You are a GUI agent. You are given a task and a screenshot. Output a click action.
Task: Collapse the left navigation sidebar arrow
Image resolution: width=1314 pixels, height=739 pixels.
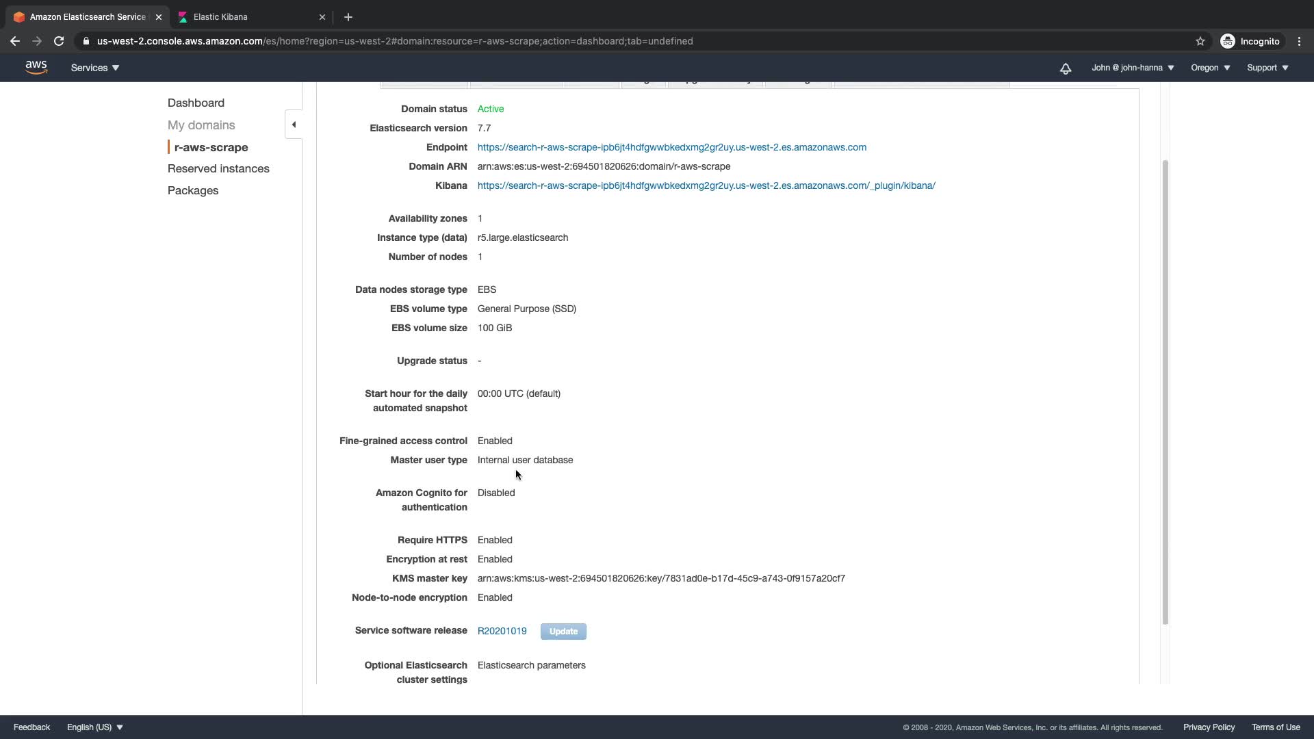point(294,125)
